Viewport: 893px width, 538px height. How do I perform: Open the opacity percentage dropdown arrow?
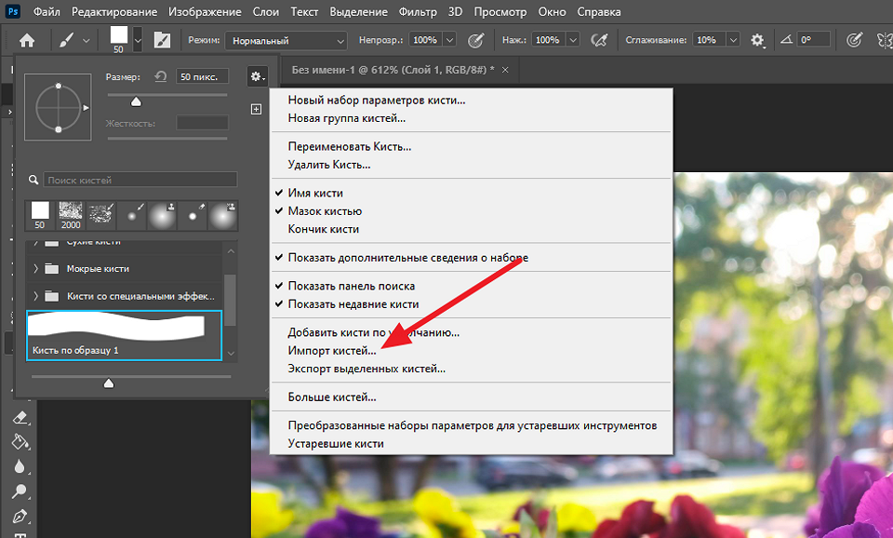(449, 40)
